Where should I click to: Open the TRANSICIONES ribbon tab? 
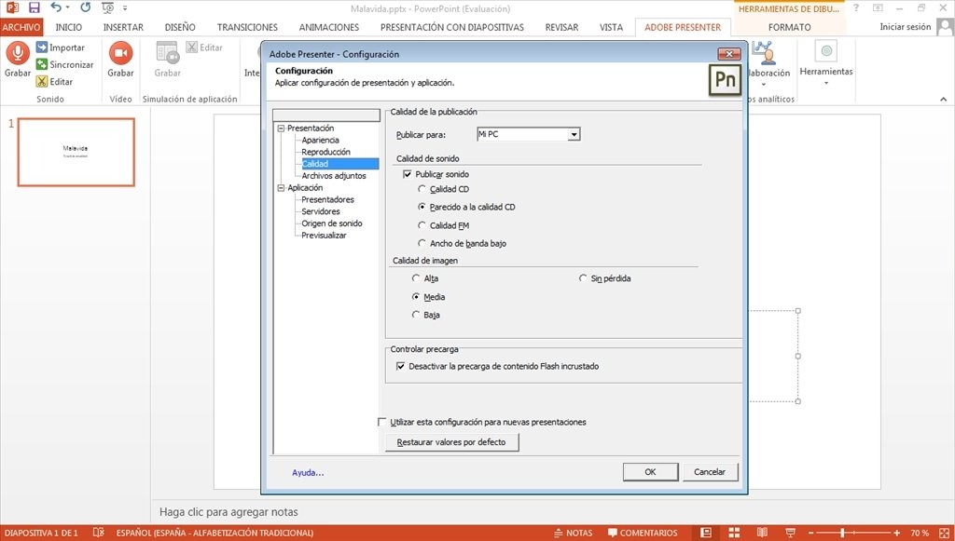(x=247, y=27)
